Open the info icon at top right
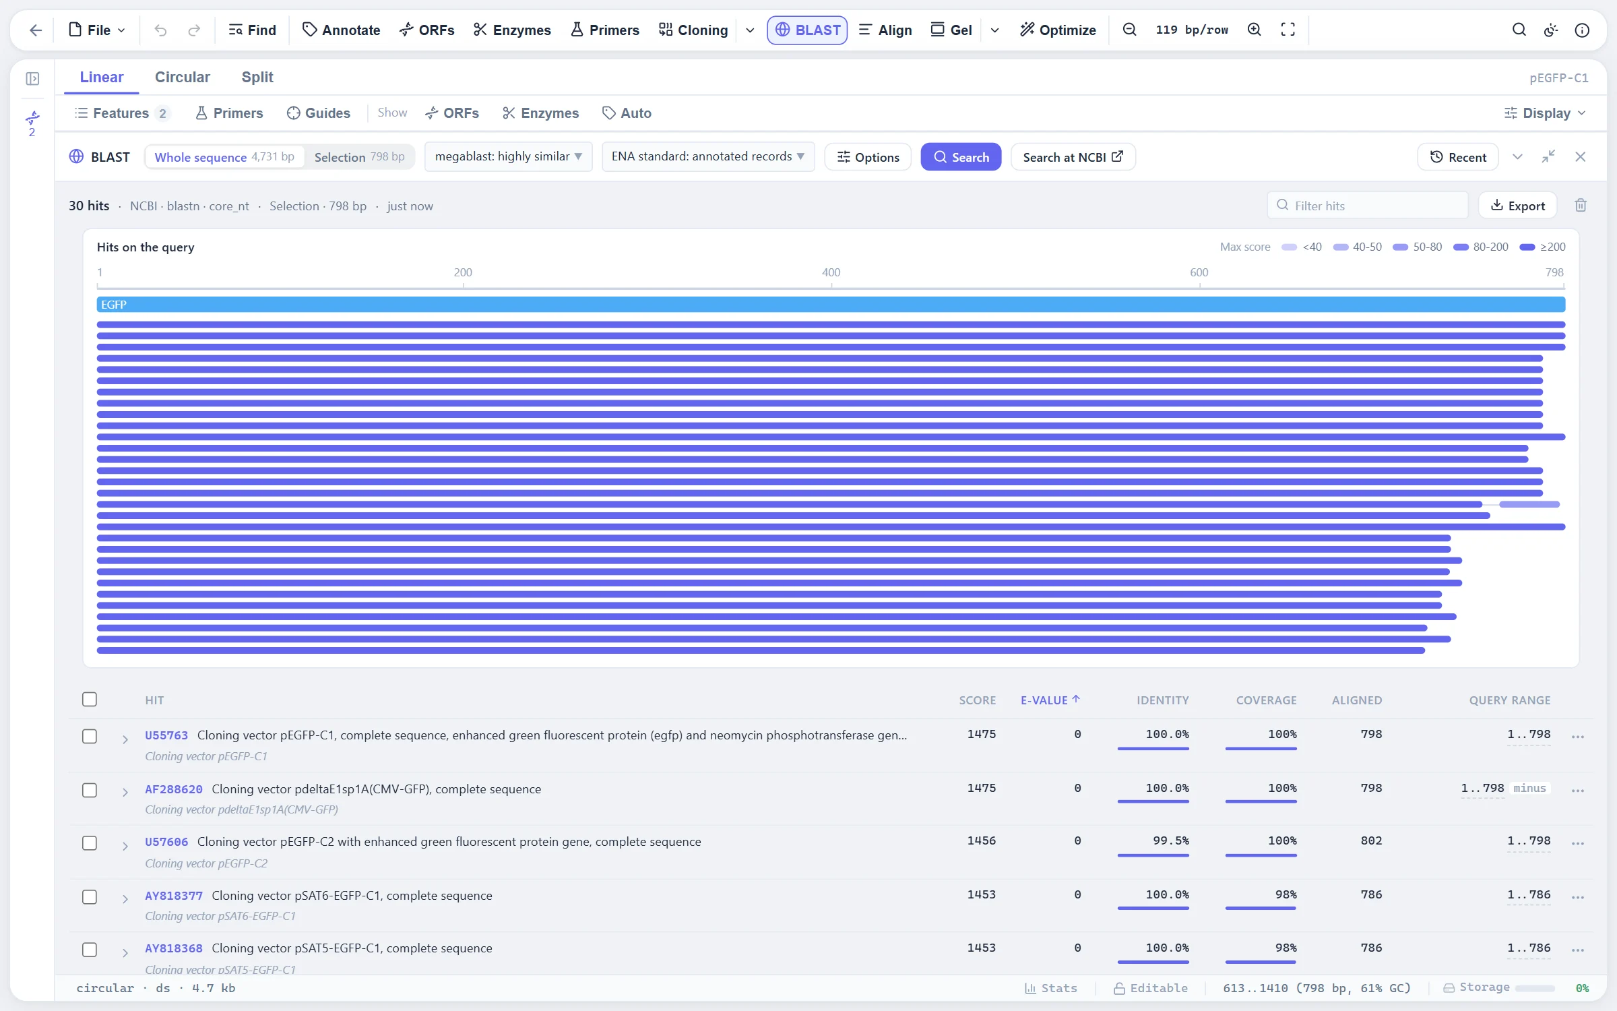Screen dimensions: 1617x1011 click(1582, 30)
